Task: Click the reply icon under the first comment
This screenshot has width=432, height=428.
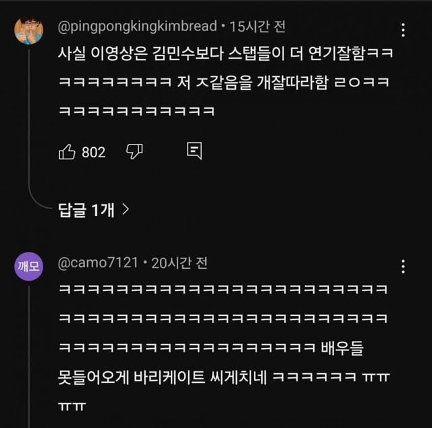Action: (194, 151)
